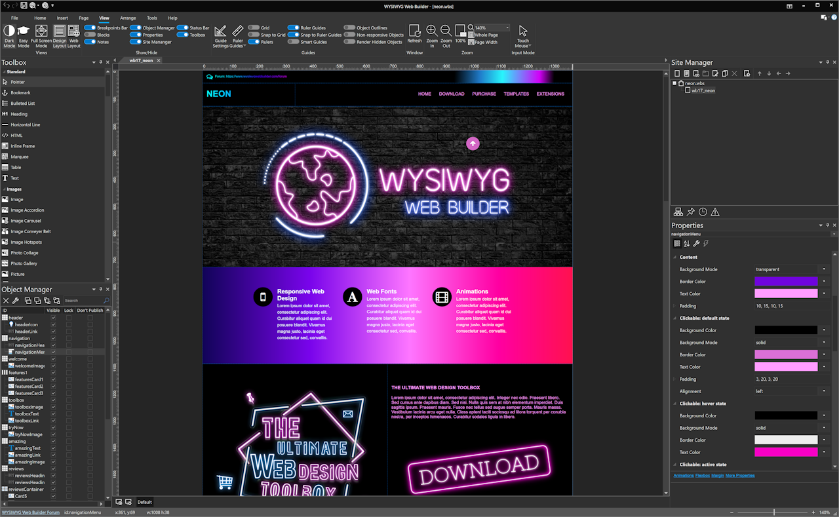
Task: Click the magenta Text Color swatch
Action: point(786,452)
